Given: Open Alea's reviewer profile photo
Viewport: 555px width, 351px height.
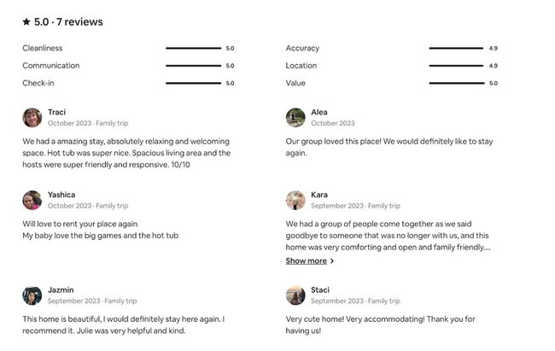Looking at the screenshot, I should pyautogui.click(x=295, y=118).
